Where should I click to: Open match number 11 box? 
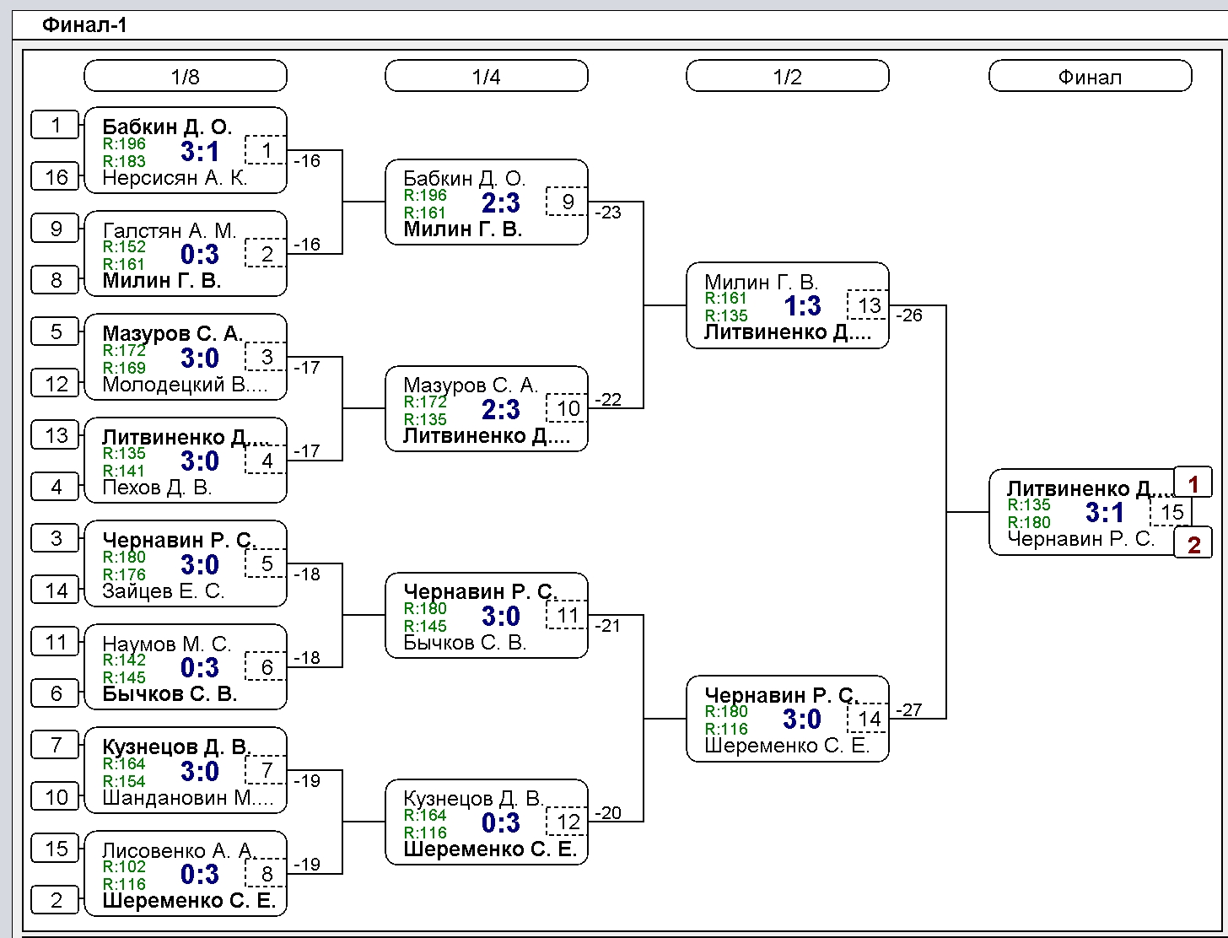[568, 615]
